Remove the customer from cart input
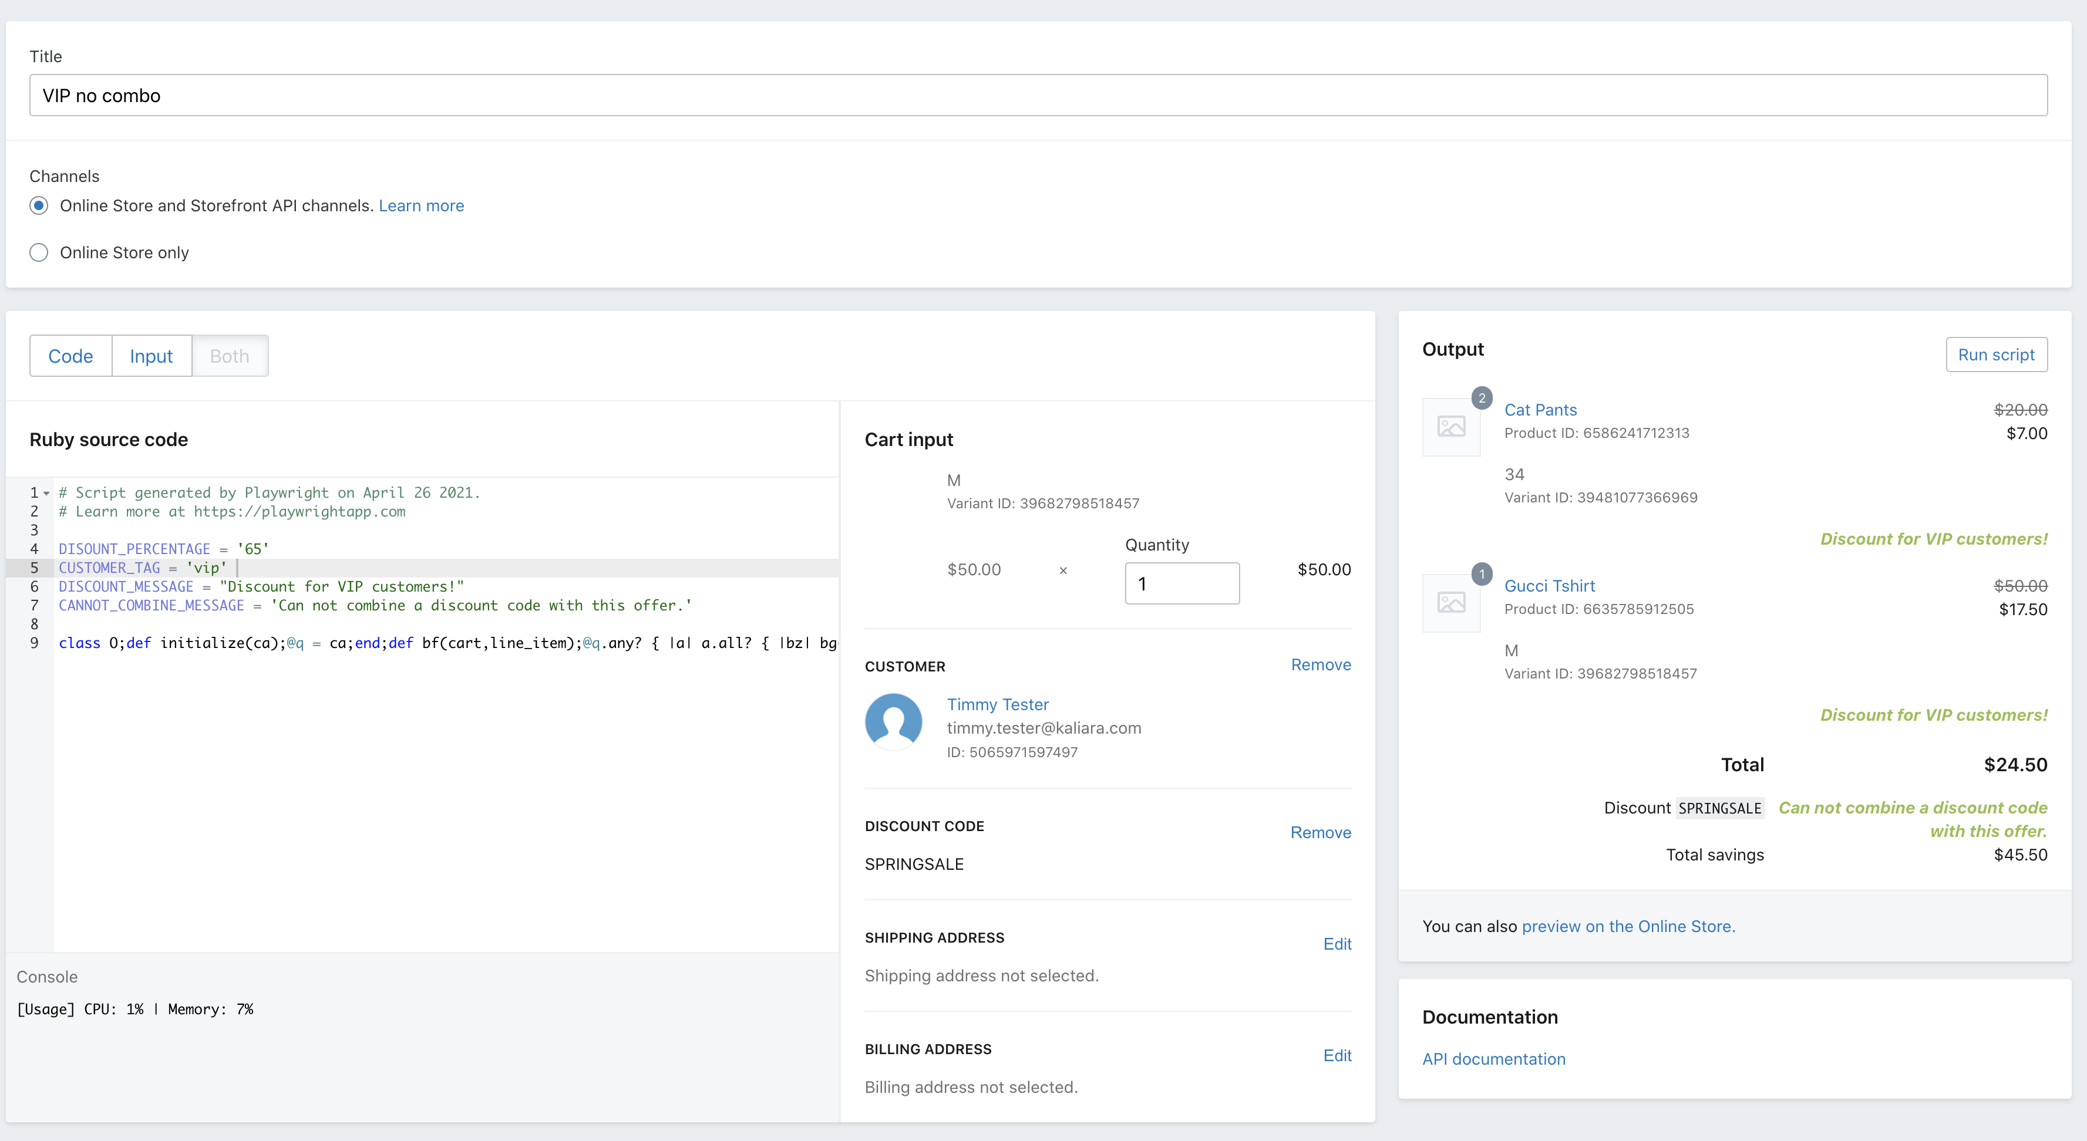The image size is (2087, 1141). tap(1321, 665)
